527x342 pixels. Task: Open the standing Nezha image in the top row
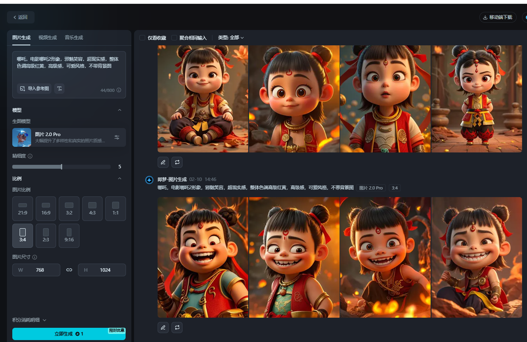coord(477,99)
